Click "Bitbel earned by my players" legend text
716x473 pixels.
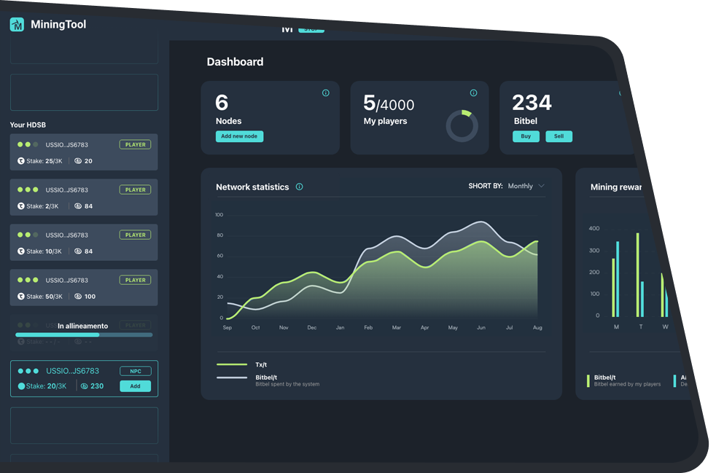point(628,384)
